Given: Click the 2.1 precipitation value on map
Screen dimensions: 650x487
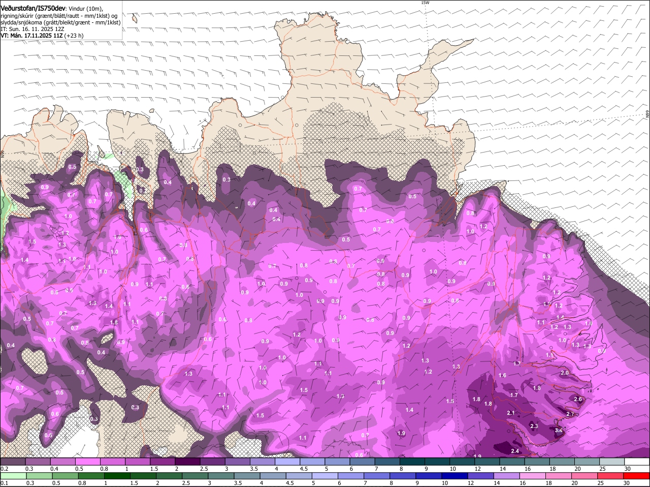Looking at the screenshot, I should pyautogui.click(x=511, y=412).
